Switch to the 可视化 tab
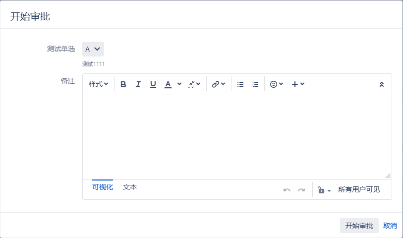 tap(103, 187)
